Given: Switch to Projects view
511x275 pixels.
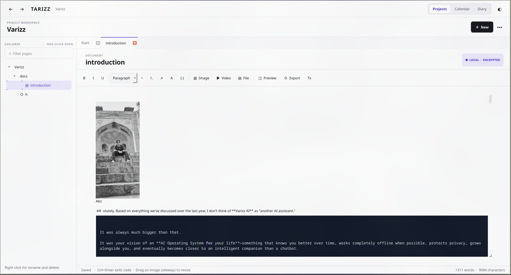Looking at the screenshot, I should [440, 9].
